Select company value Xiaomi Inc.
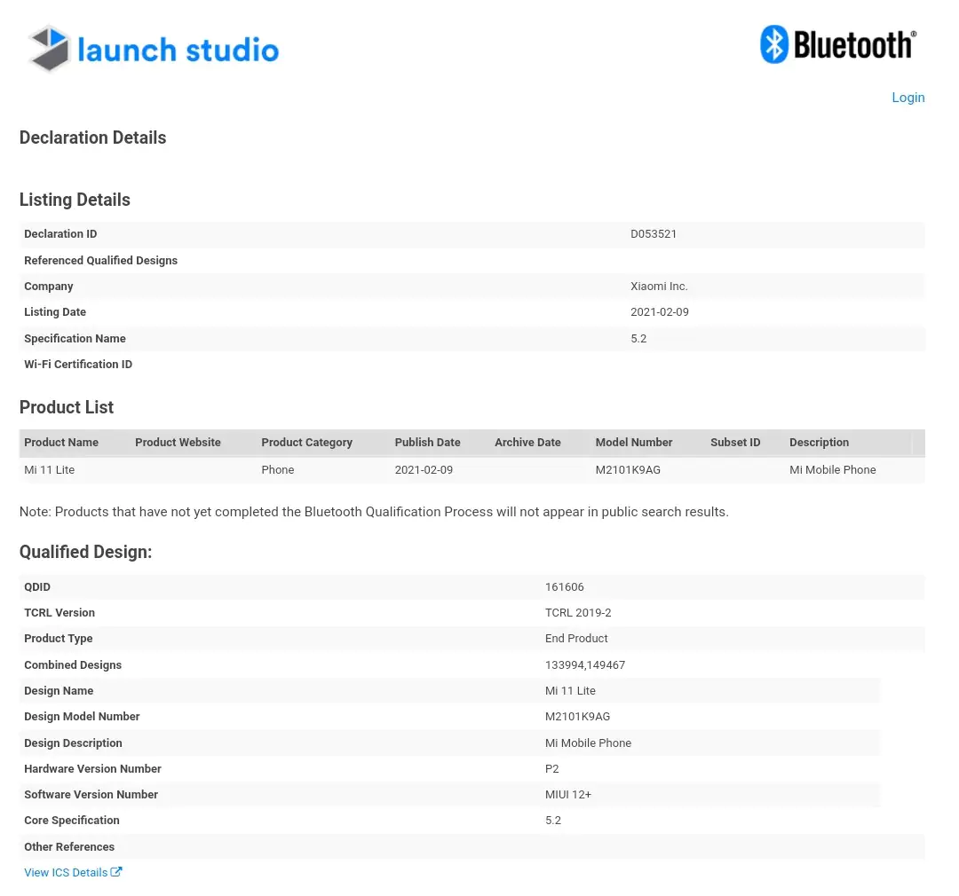The image size is (959, 896). click(x=659, y=286)
